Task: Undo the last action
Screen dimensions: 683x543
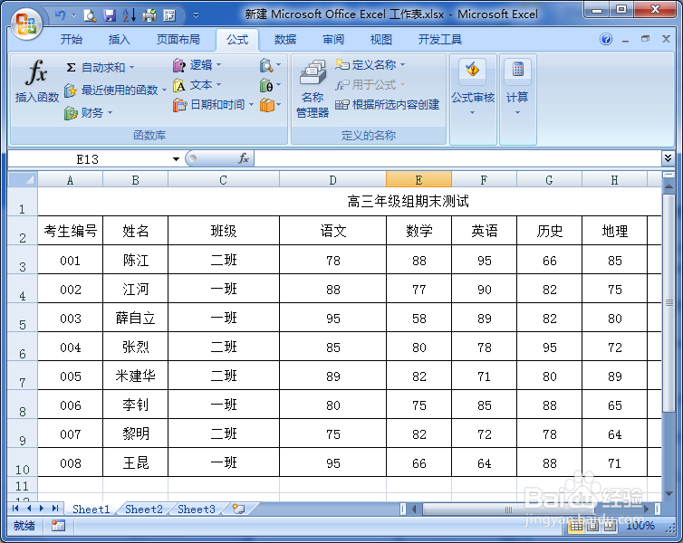Action: tap(60, 15)
